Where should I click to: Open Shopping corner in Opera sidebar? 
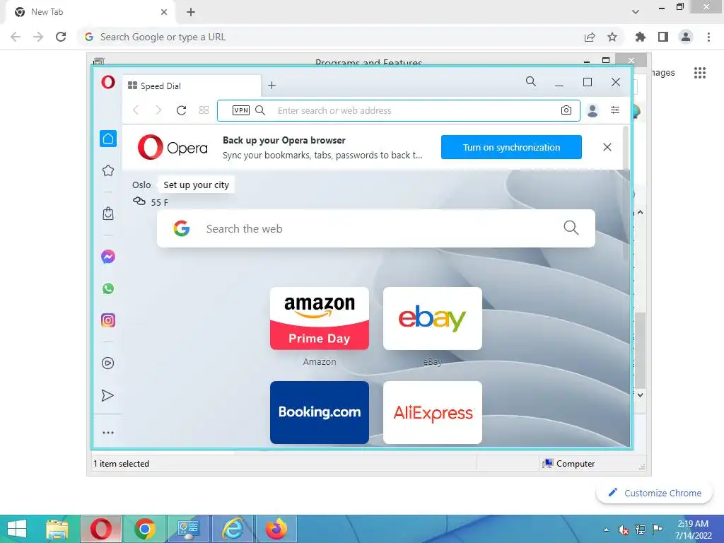[x=108, y=214]
